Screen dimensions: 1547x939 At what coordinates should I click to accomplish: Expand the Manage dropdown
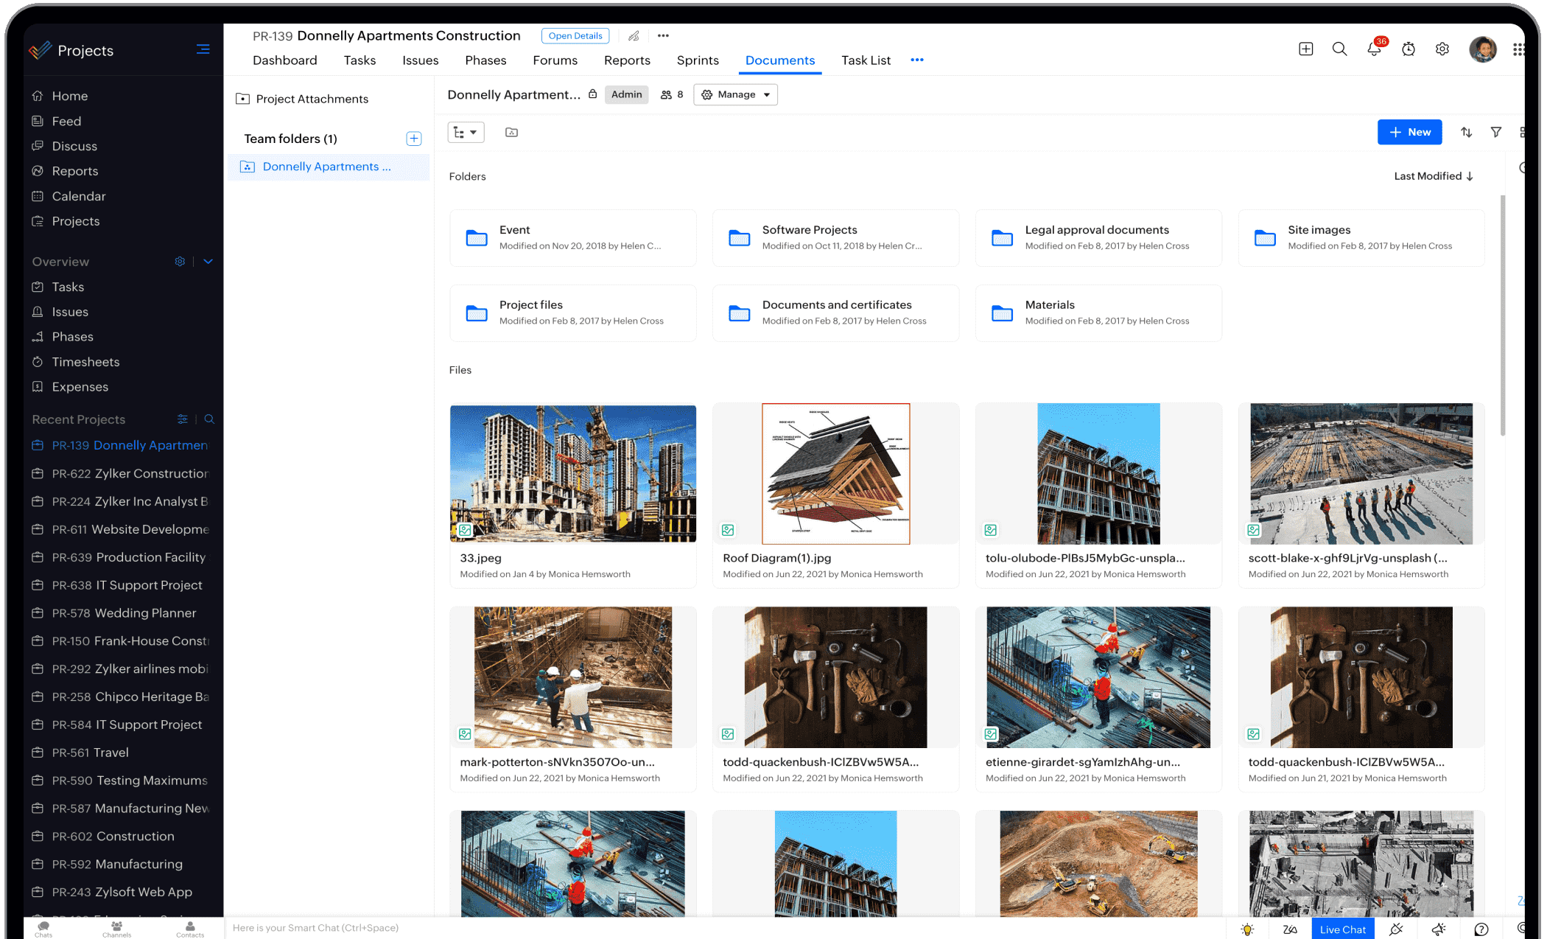click(x=735, y=94)
